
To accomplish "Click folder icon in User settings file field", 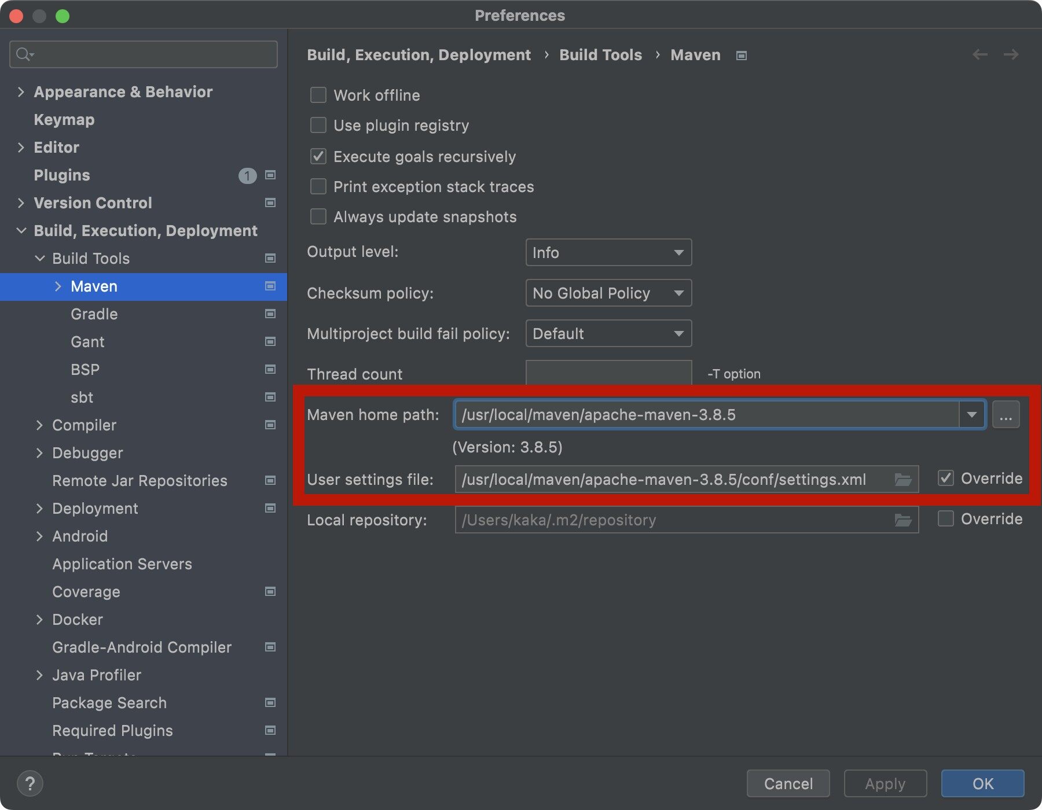I will point(902,480).
